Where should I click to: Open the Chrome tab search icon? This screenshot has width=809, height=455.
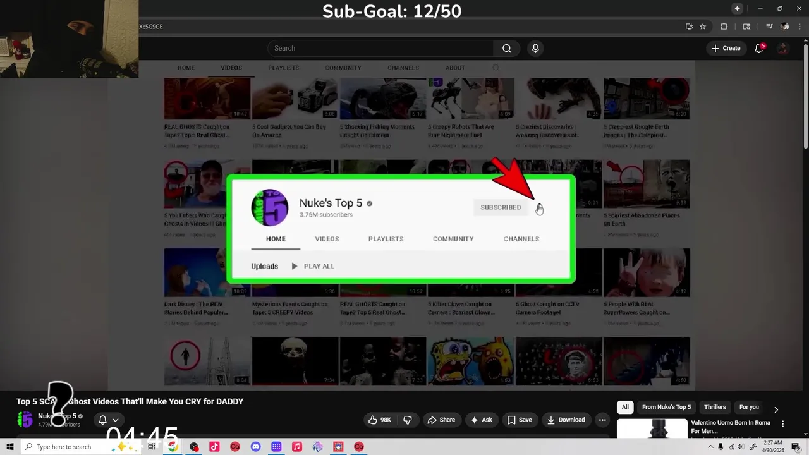tap(746, 27)
